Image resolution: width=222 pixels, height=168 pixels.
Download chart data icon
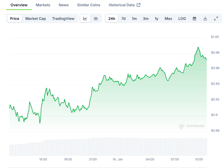pos(205,19)
